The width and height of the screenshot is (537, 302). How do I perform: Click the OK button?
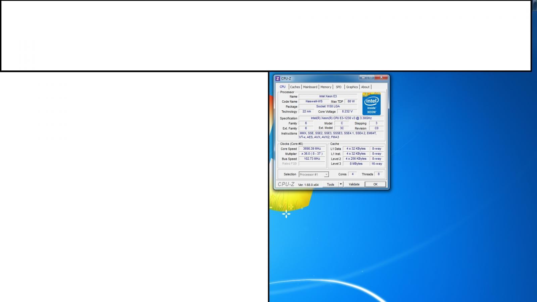pyautogui.click(x=375, y=184)
